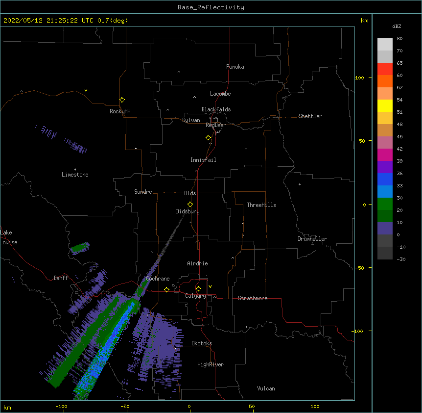Click the Drumheller label
The image size is (422, 413).
click(312, 239)
